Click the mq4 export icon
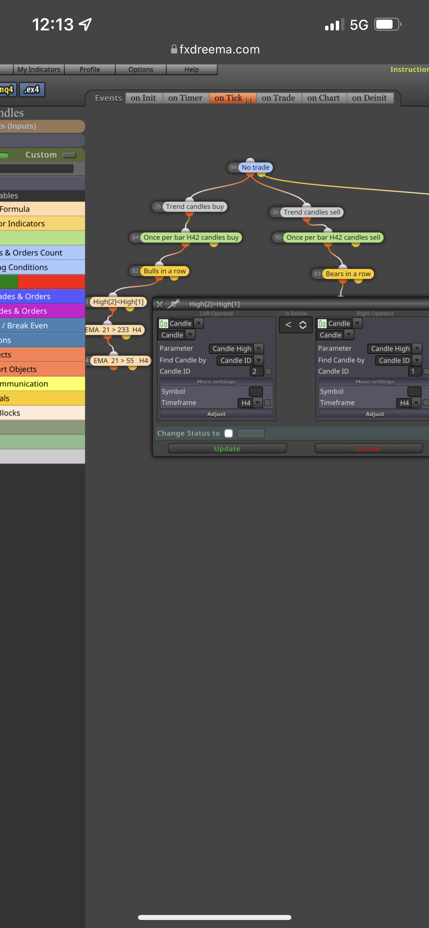Image resolution: width=429 pixels, height=928 pixels. tap(7, 89)
